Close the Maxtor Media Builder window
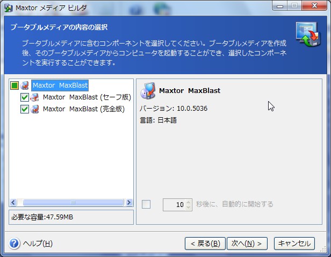Image resolution: width=331 pixels, height=257 pixels. click(x=314, y=6)
